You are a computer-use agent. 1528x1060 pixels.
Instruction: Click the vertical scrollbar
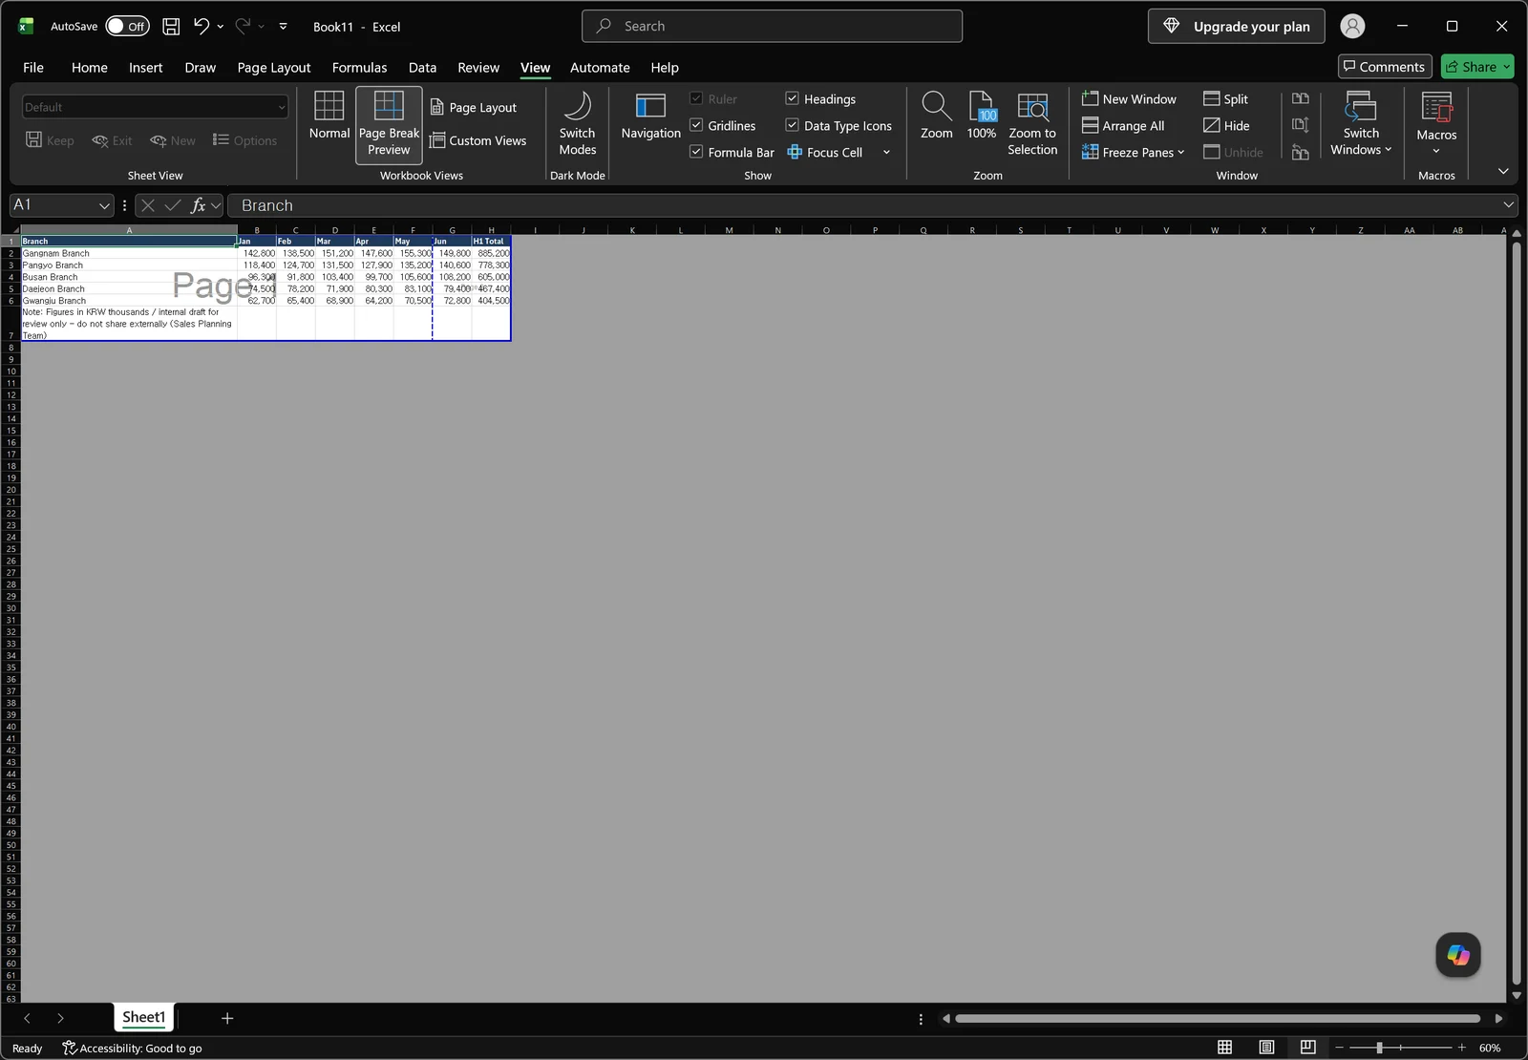[1517, 612]
